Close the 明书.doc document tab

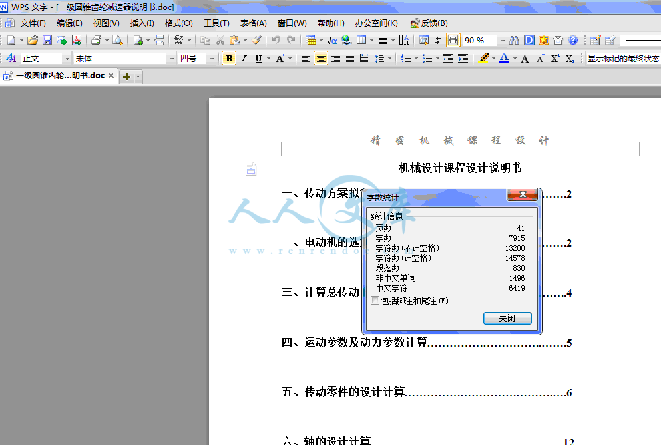(x=111, y=76)
